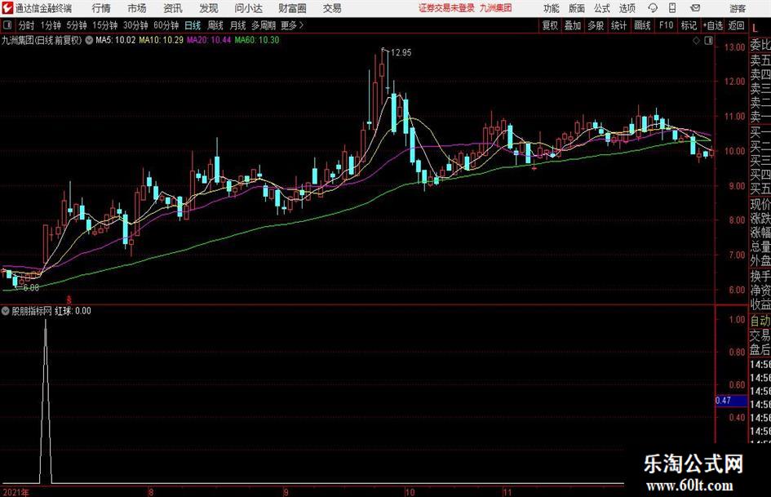
Task: Expand the 股朋指标网 indicator dropdown arrow
Action: [x=6, y=311]
